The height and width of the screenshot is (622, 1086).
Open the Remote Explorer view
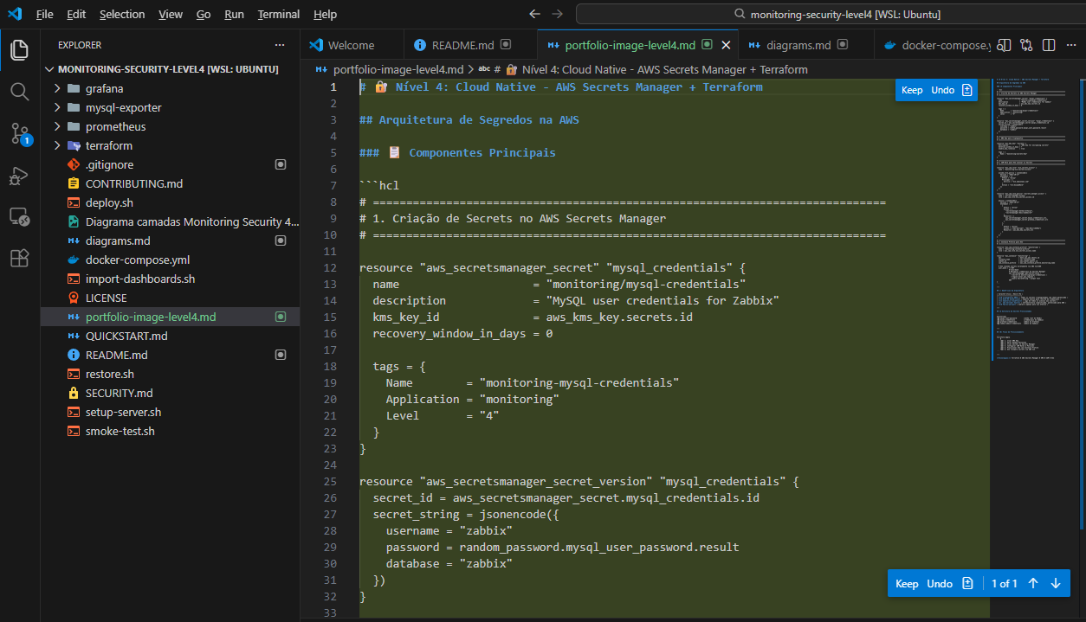coord(19,216)
